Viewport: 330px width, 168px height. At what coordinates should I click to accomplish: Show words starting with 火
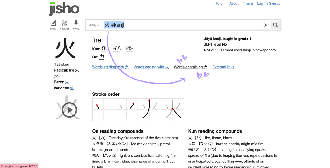(110, 67)
